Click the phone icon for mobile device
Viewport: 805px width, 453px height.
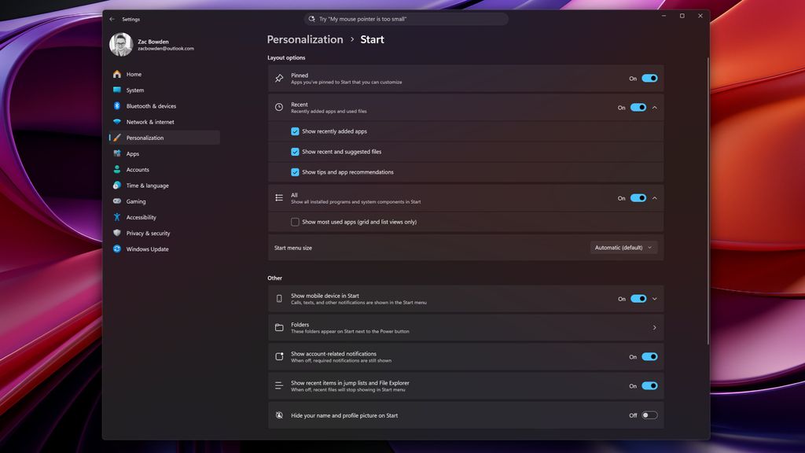pos(279,299)
